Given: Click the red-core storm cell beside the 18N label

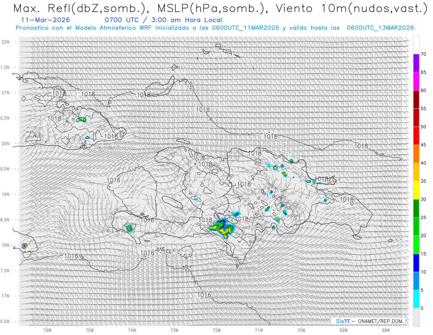Looking at the screenshot, I should [24, 246].
